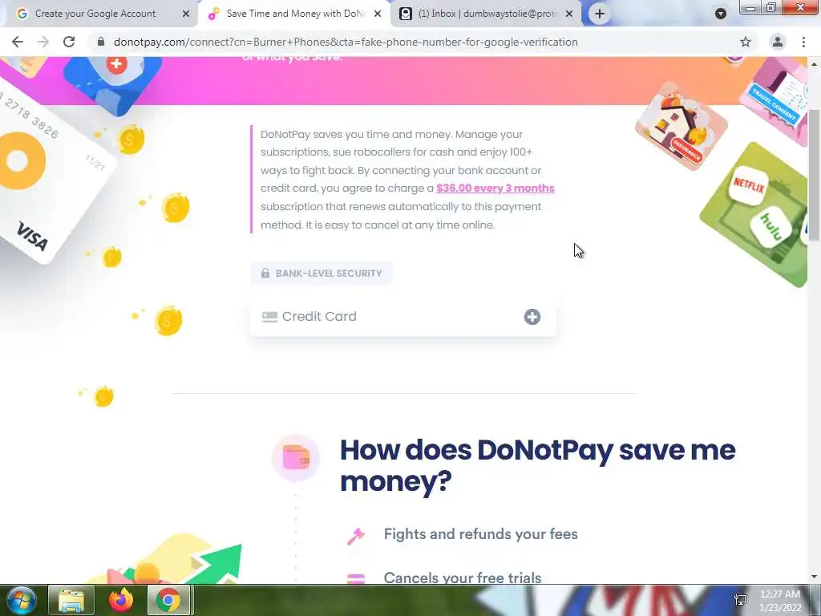Image resolution: width=821 pixels, height=616 pixels.
Task: Open the Chrome profile avatar menu
Action: (778, 42)
